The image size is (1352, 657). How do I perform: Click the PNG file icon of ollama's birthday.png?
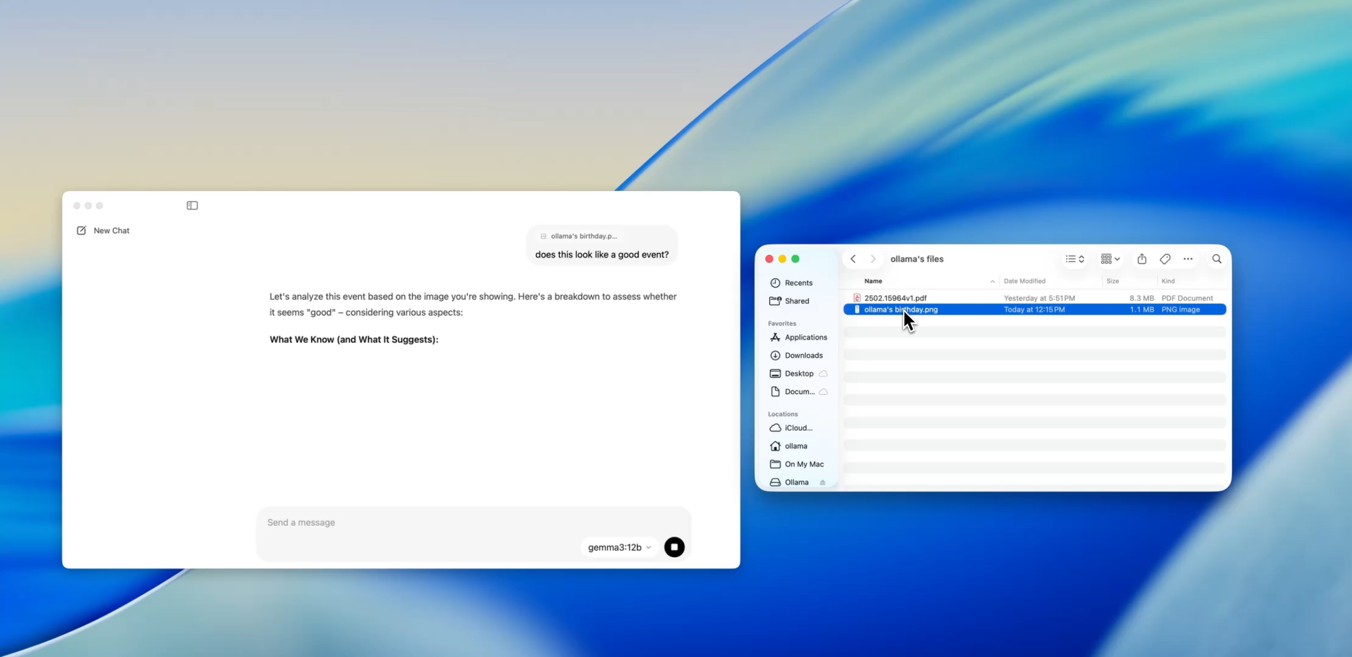[856, 309]
